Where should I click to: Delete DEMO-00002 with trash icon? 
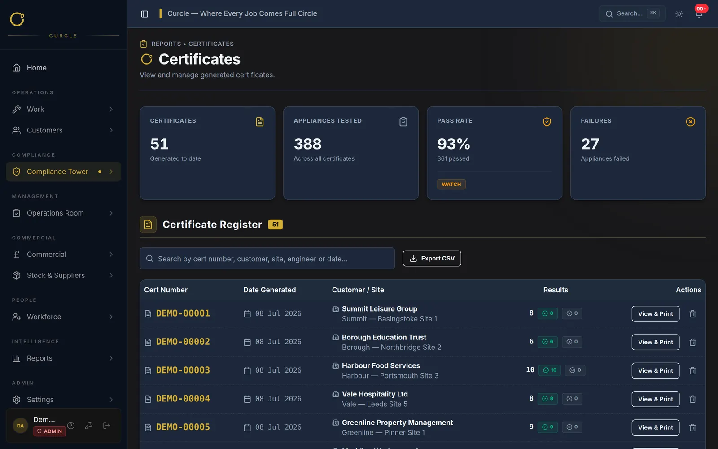(x=692, y=342)
